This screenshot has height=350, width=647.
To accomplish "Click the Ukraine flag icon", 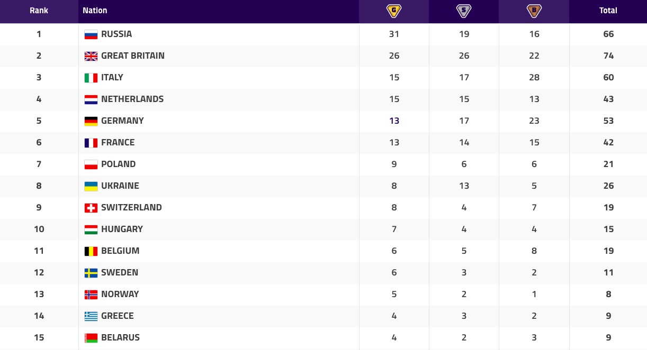I will [91, 186].
